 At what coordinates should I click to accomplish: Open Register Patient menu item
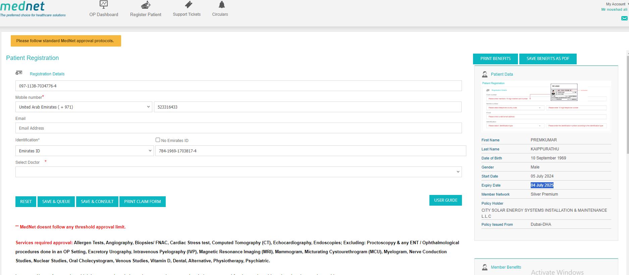[x=146, y=14]
